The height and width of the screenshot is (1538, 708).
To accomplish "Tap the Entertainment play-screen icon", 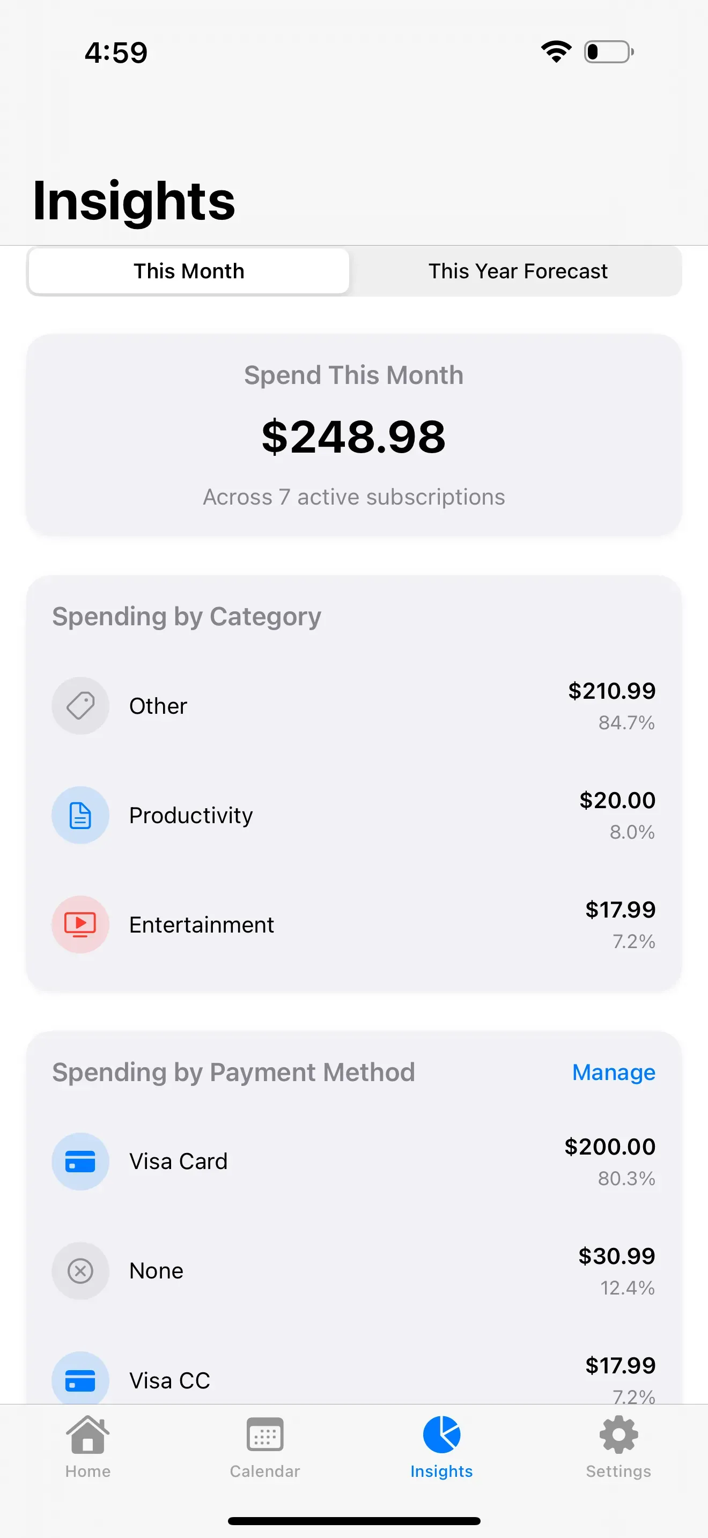I will click(x=80, y=924).
